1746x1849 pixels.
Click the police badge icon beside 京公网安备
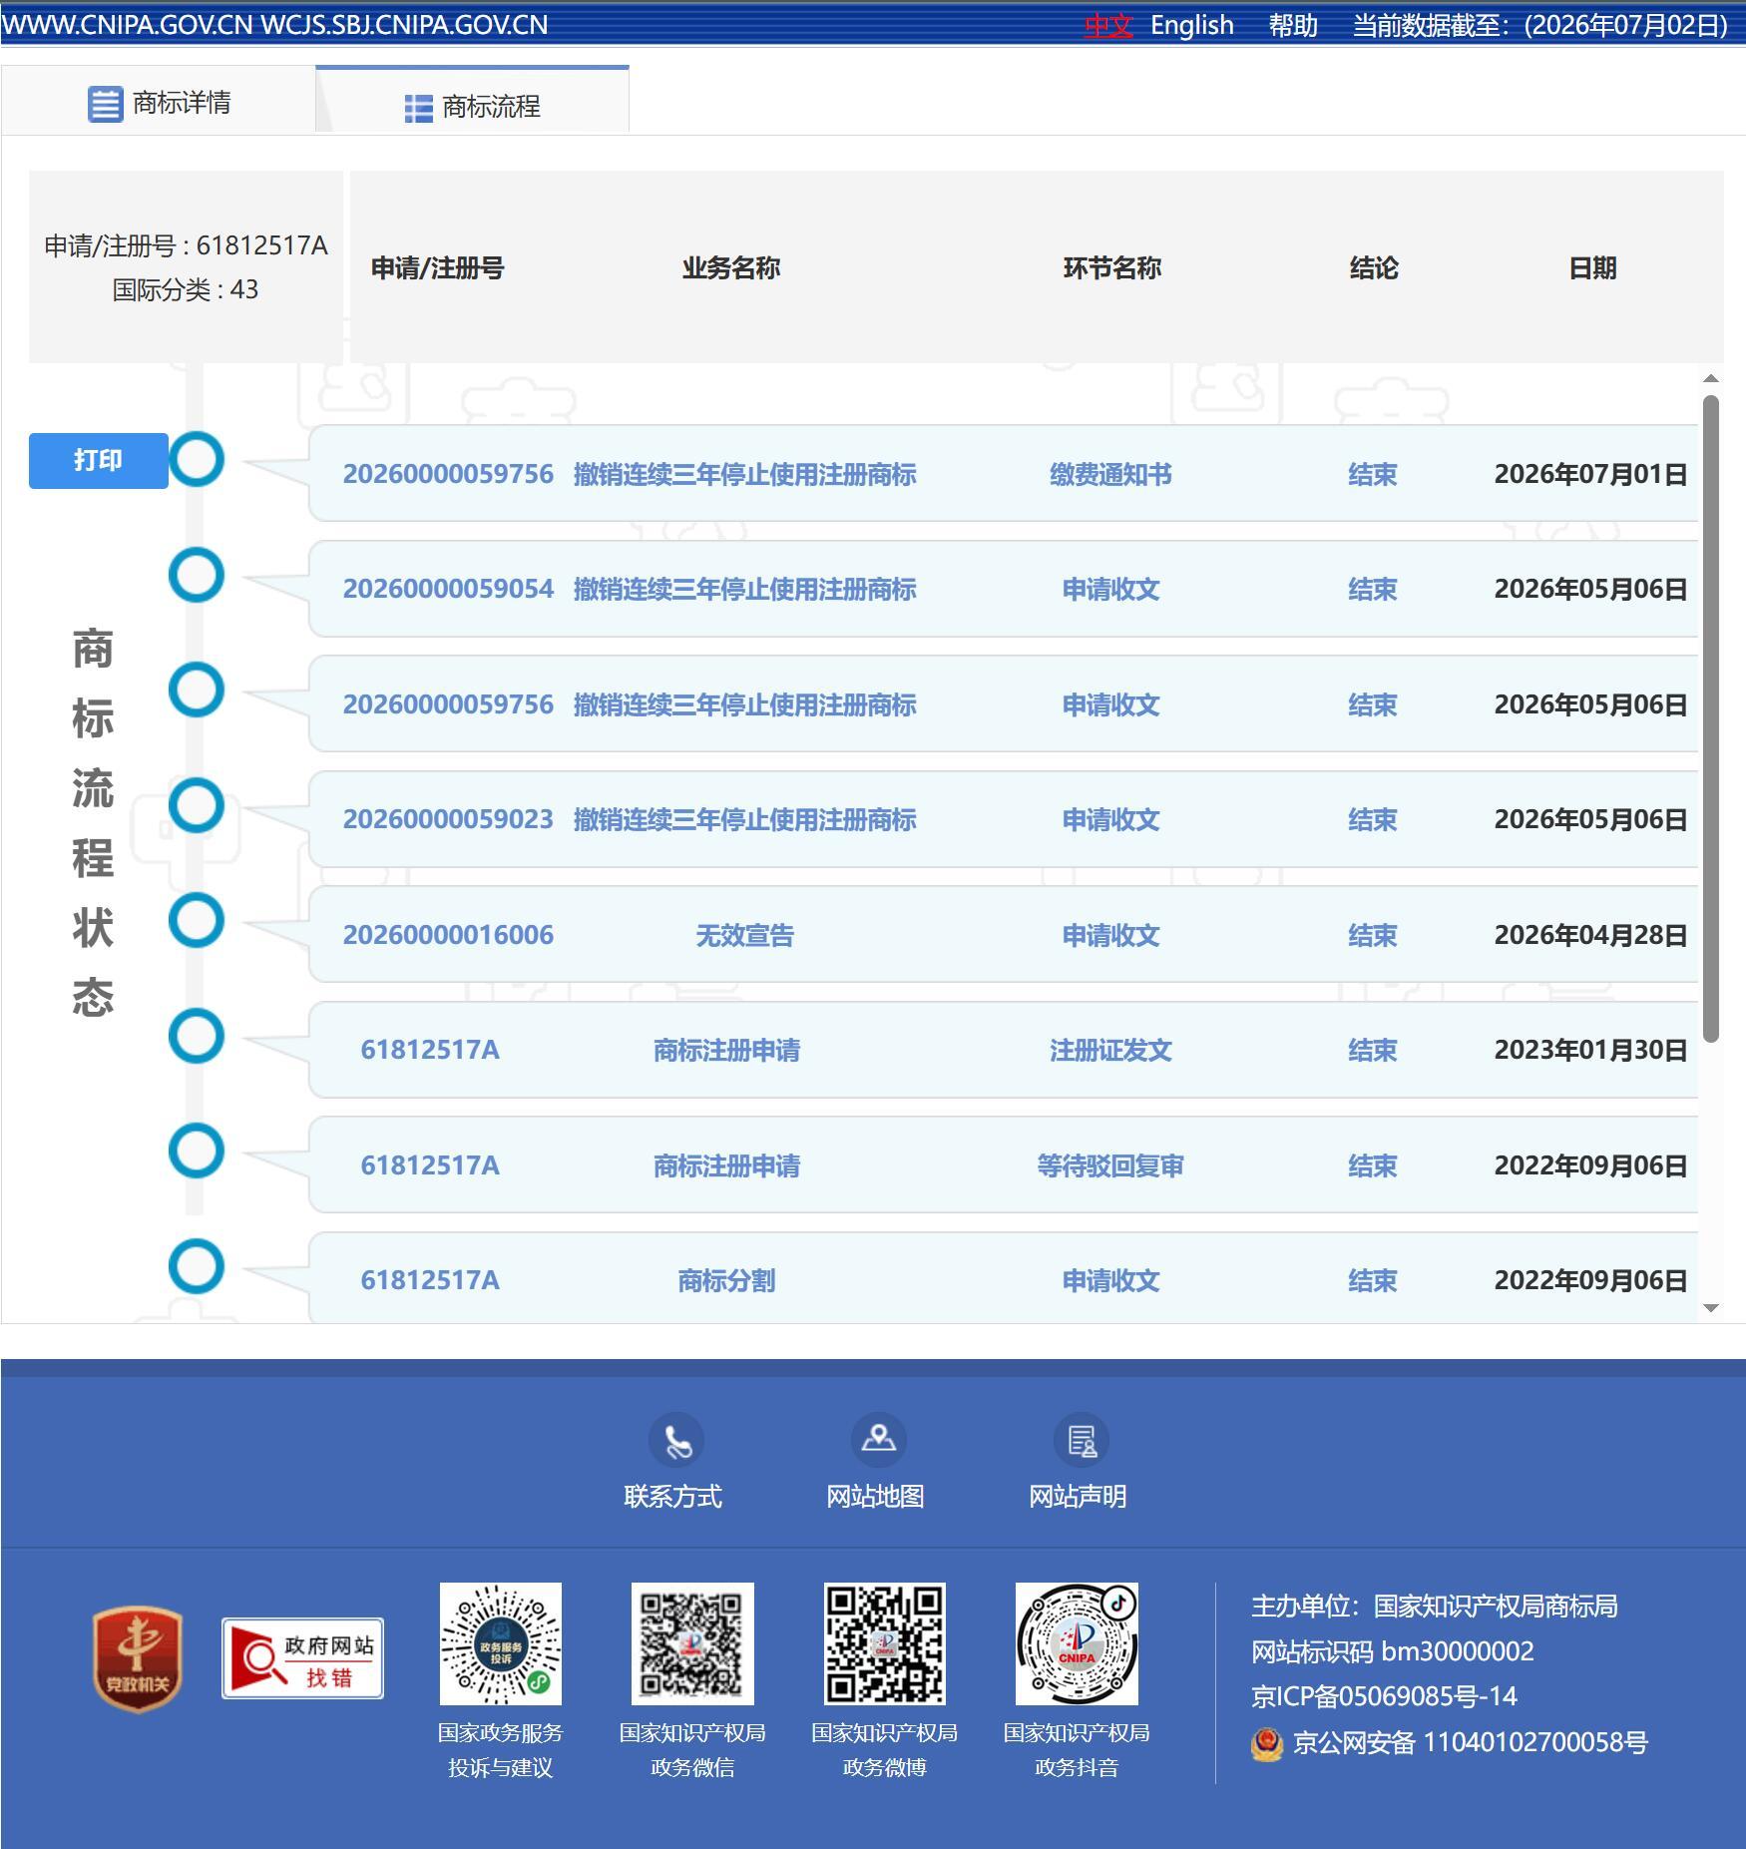[1267, 1744]
